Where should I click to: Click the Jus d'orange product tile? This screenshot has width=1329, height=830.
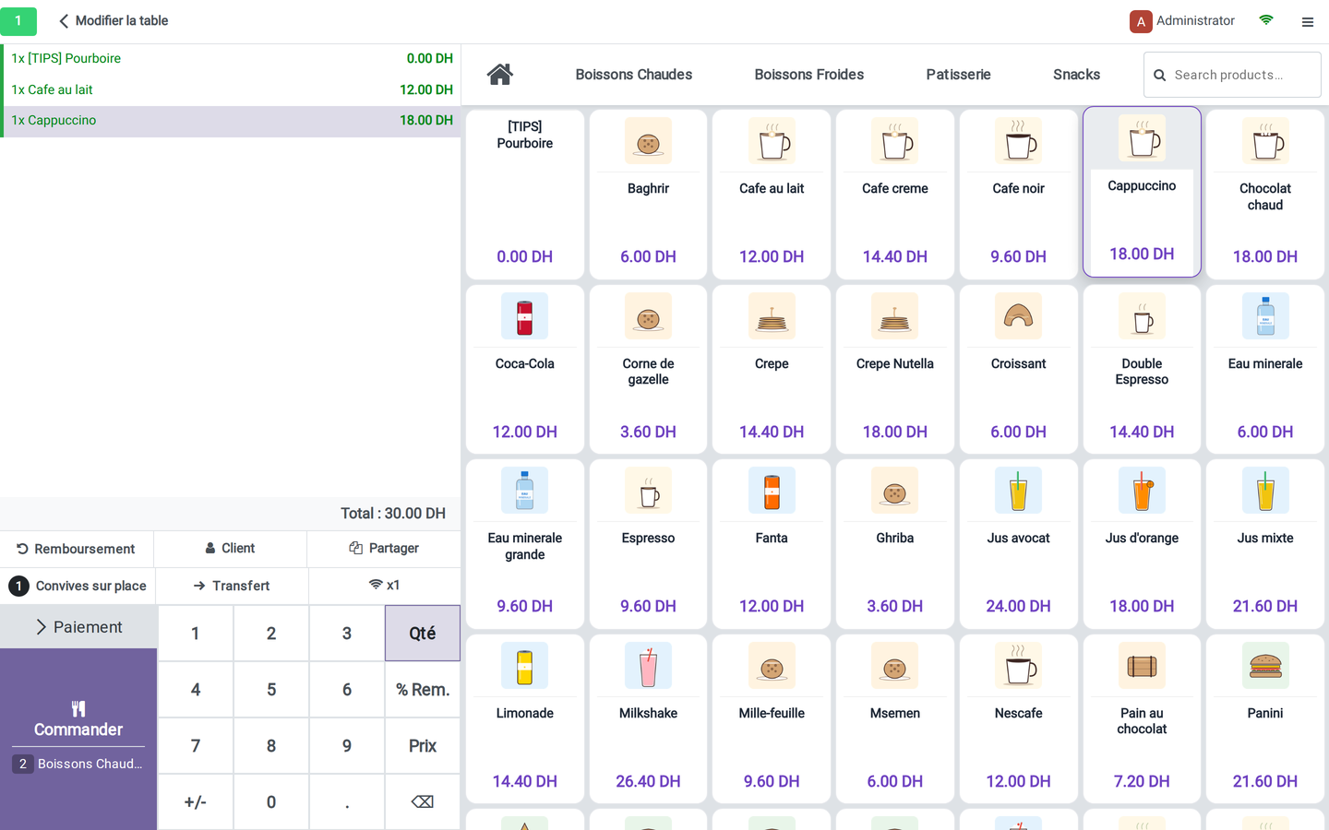(1142, 544)
